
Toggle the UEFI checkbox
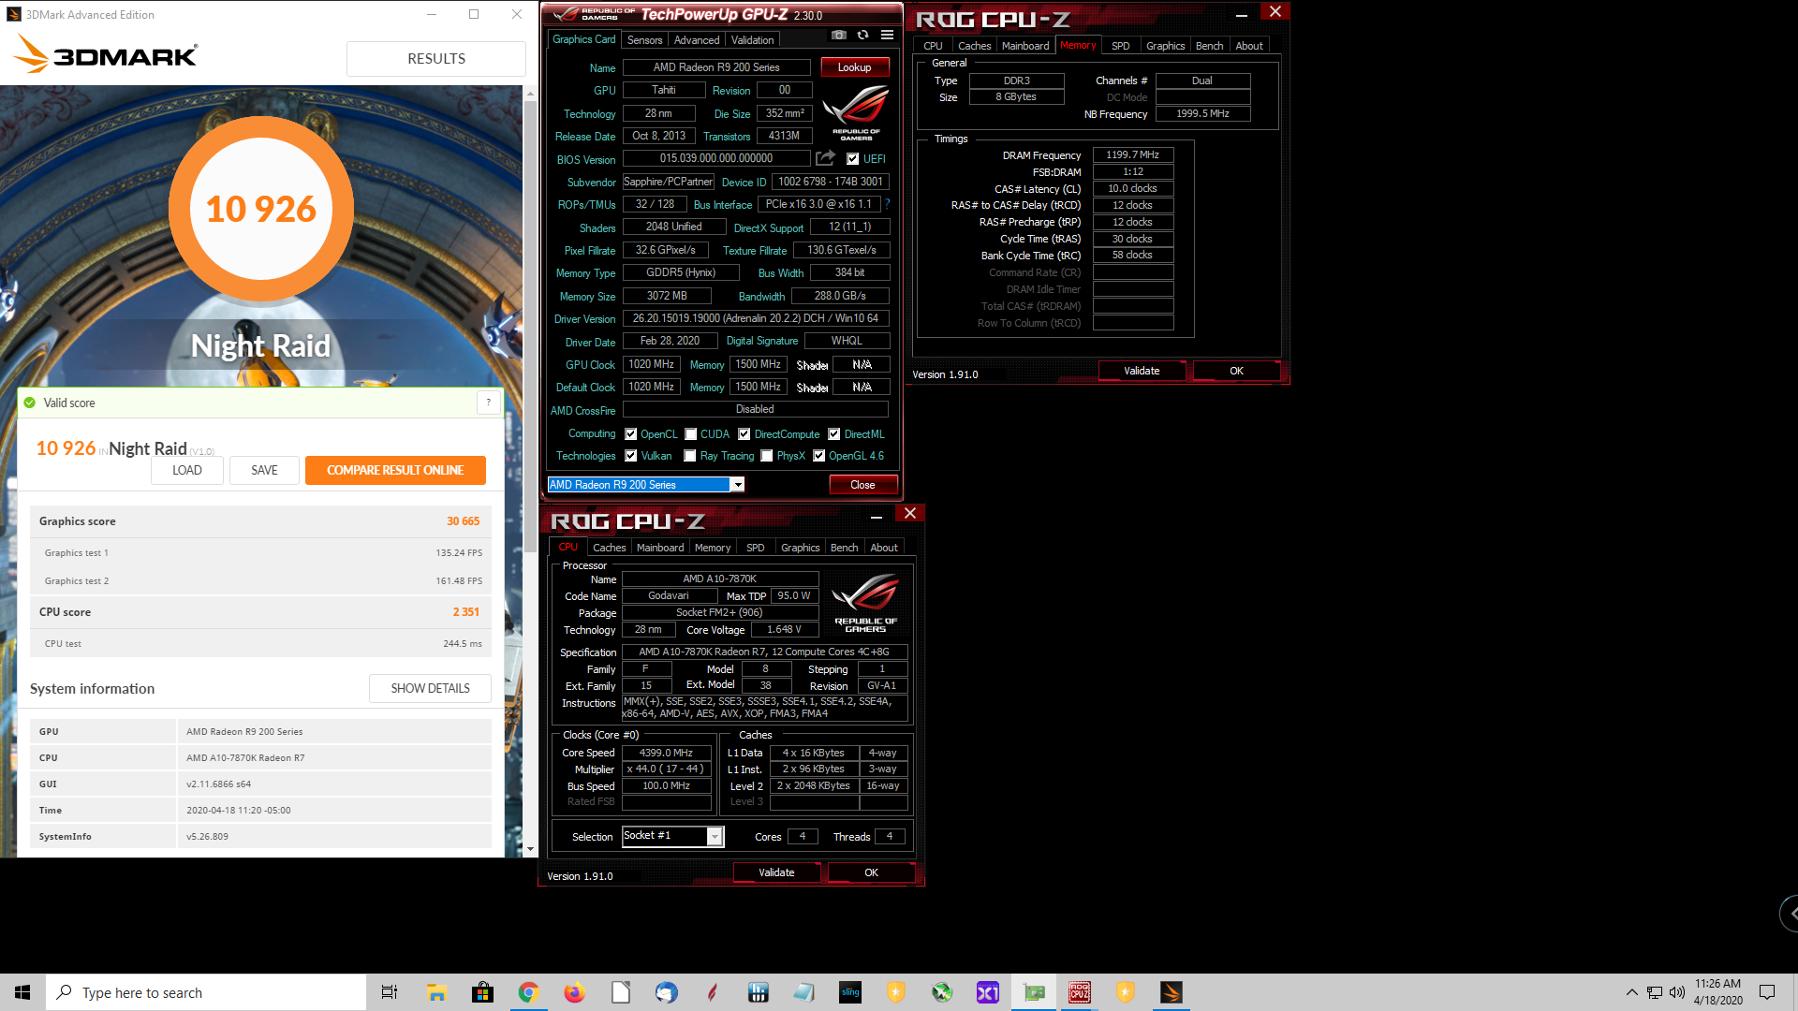click(852, 159)
